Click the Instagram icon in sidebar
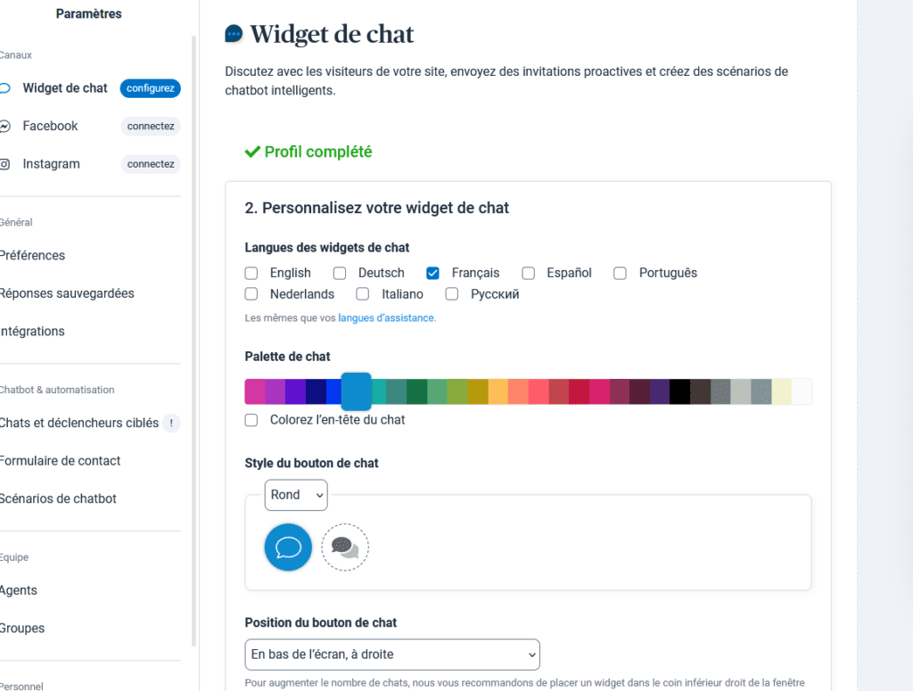 4,164
